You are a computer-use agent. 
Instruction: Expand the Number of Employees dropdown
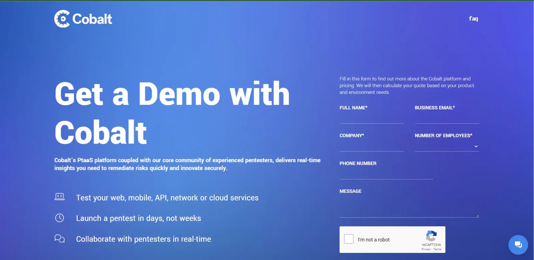(x=447, y=146)
